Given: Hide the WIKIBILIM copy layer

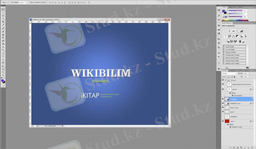Looking at the screenshot, I should [x=223, y=103].
